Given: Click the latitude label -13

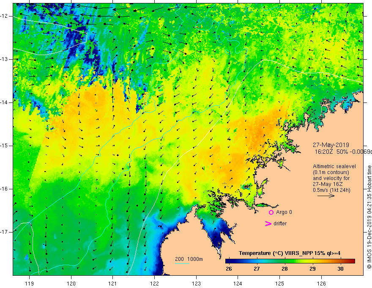Looking at the screenshot, I should pos(4,59).
